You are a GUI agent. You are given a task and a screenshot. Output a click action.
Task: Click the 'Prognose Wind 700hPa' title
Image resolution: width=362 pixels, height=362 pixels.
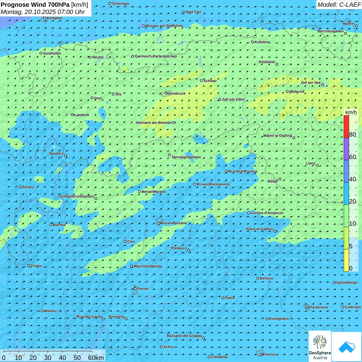pos(35,5)
